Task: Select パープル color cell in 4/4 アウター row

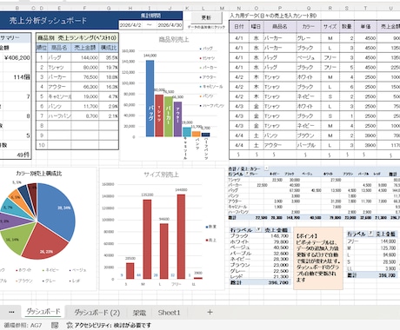Action: tap(308, 145)
